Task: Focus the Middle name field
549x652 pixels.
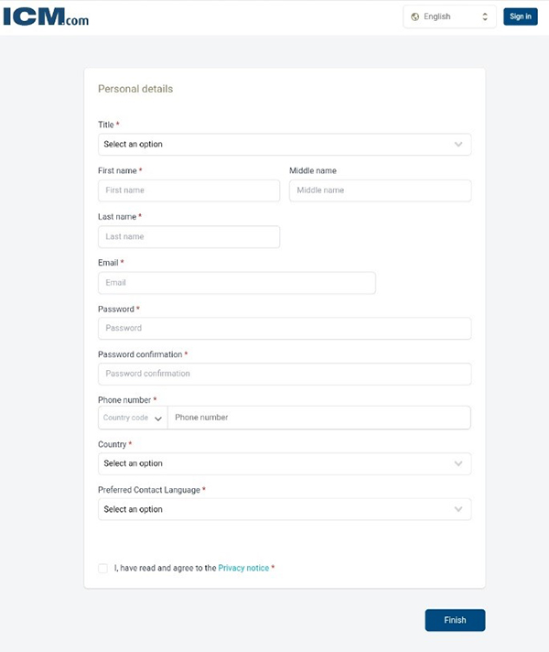Action: [x=380, y=190]
